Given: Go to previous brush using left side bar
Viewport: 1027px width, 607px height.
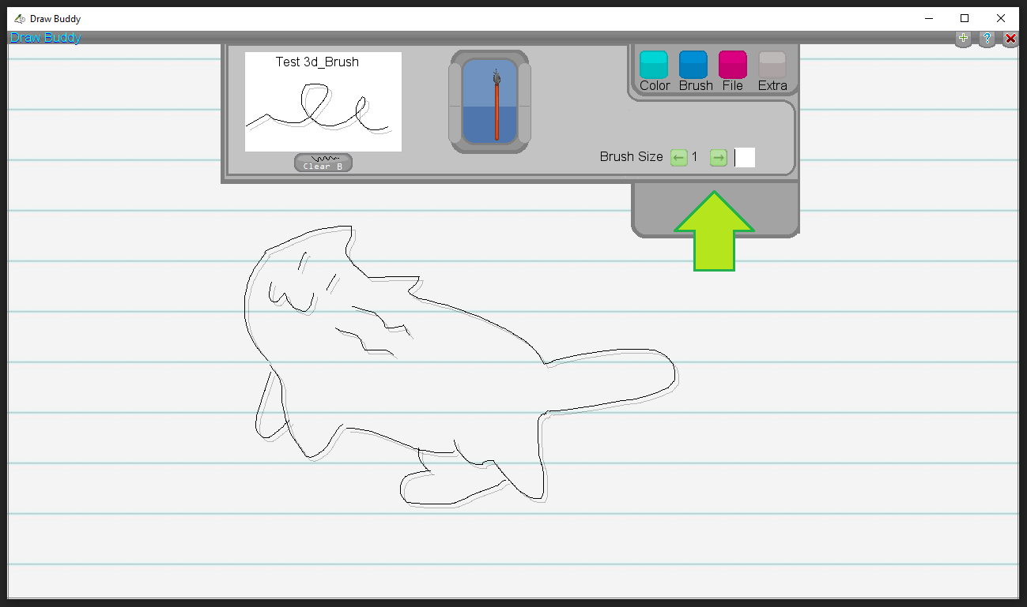Looking at the screenshot, I should pyautogui.click(x=455, y=102).
